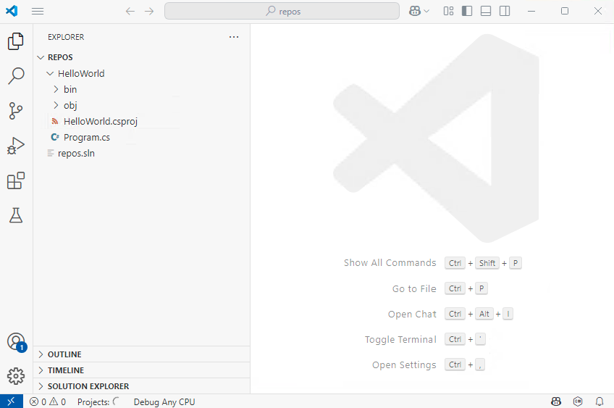This screenshot has height=408, width=614.
Task: Click the VS Code logo icon
Action: click(x=12, y=11)
